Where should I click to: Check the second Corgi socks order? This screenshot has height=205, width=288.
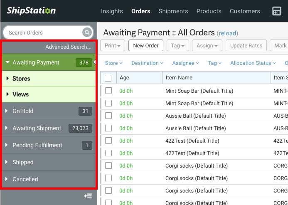point(108,178)
